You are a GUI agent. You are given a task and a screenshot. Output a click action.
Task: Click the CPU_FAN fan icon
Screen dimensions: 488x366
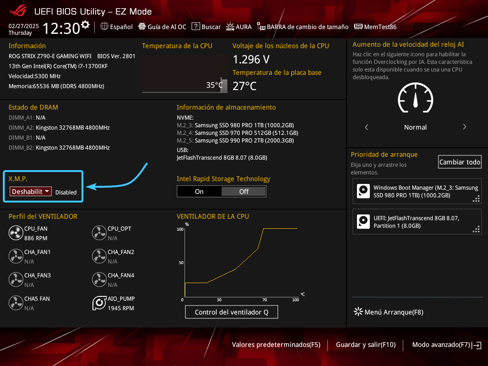coord(16,233)
